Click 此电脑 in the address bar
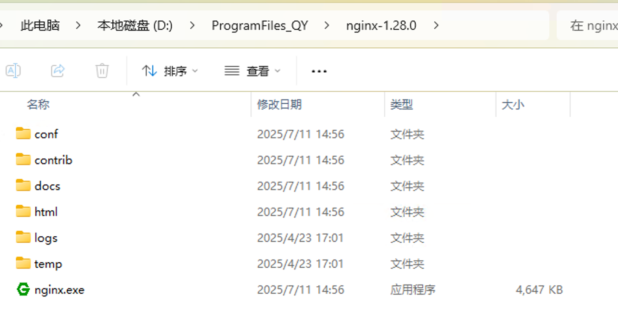Screen dimensions: 618x315 pyautogui.click(x=40, y=25)
